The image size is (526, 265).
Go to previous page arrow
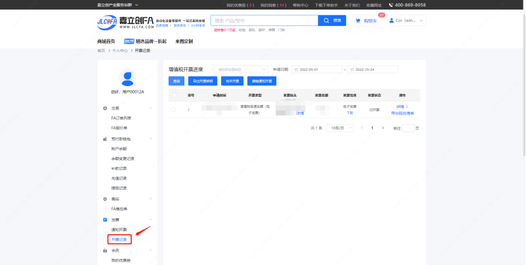pyautogui.click(x=362, y=128)
